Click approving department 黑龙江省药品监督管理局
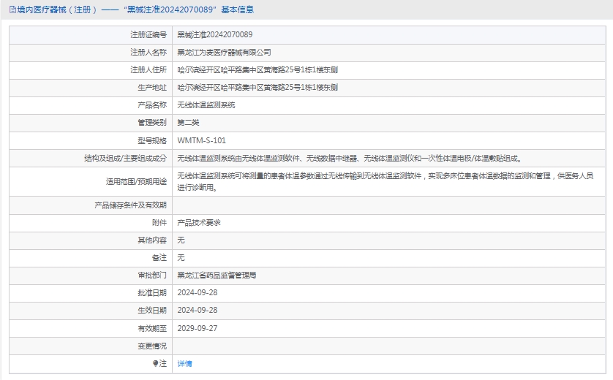Screen dimensions: 613x380 click(217, 275)
